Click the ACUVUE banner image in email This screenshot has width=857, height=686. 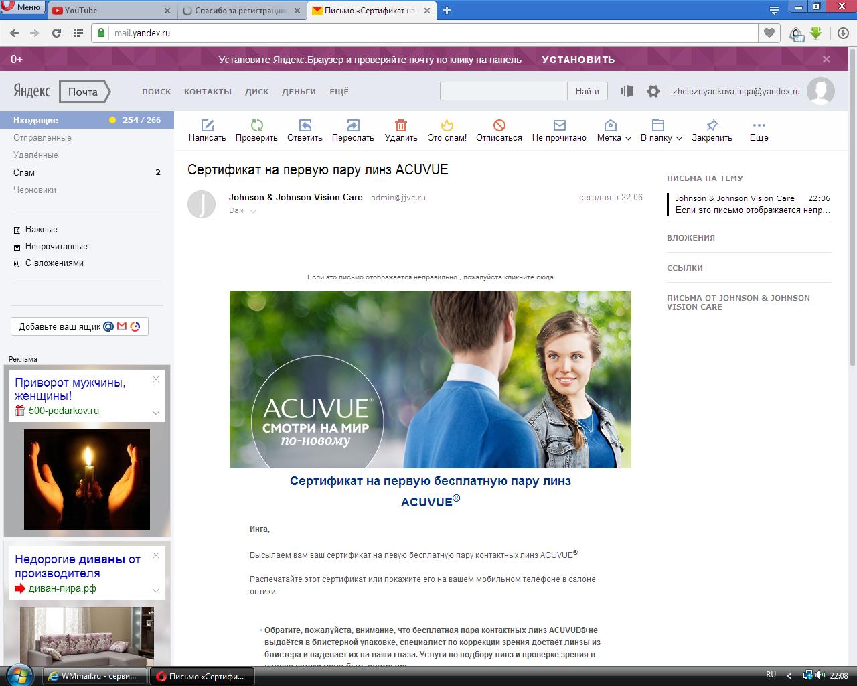(431, 379)
